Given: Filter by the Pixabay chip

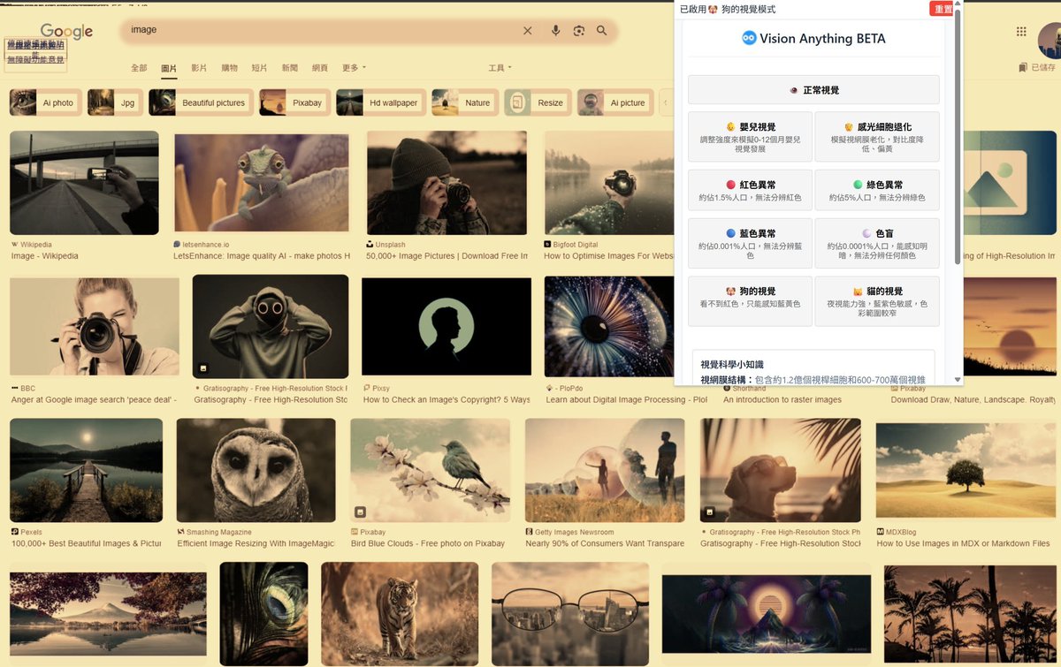Looking at the screenshot, I should pos(294,102).
